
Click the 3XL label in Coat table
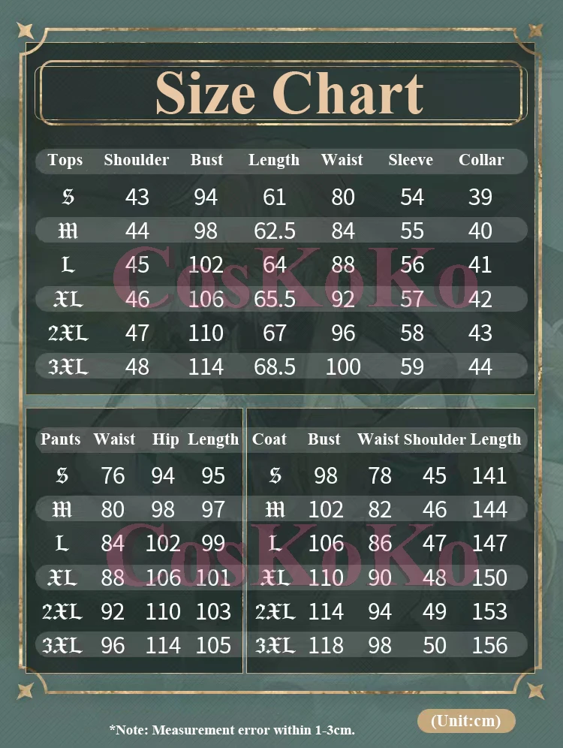275,645
